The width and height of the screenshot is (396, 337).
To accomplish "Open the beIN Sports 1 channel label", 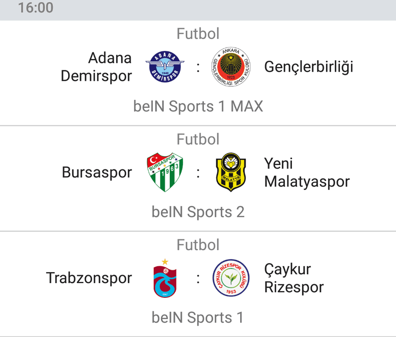I will (x=198, y=317).
